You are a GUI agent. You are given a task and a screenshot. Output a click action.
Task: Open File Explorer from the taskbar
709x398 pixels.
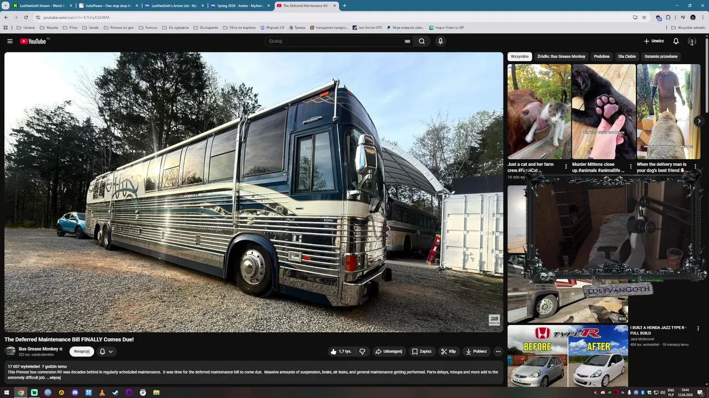[x=156, y=392]
